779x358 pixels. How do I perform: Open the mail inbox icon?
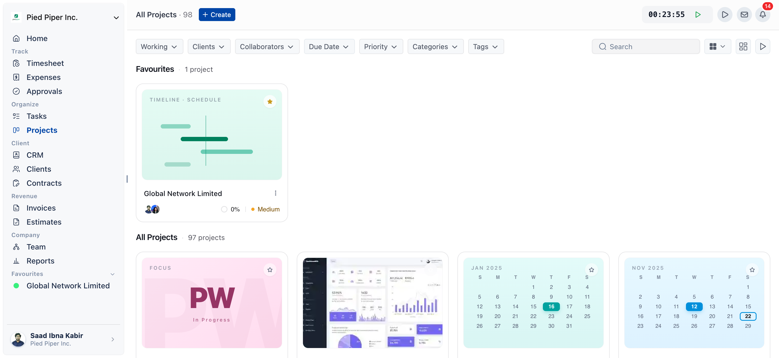point(744,15)
